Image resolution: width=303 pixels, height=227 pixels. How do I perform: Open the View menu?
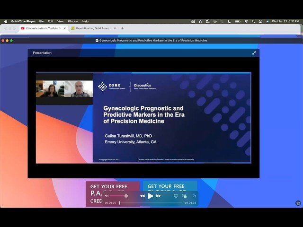point(60,21)
